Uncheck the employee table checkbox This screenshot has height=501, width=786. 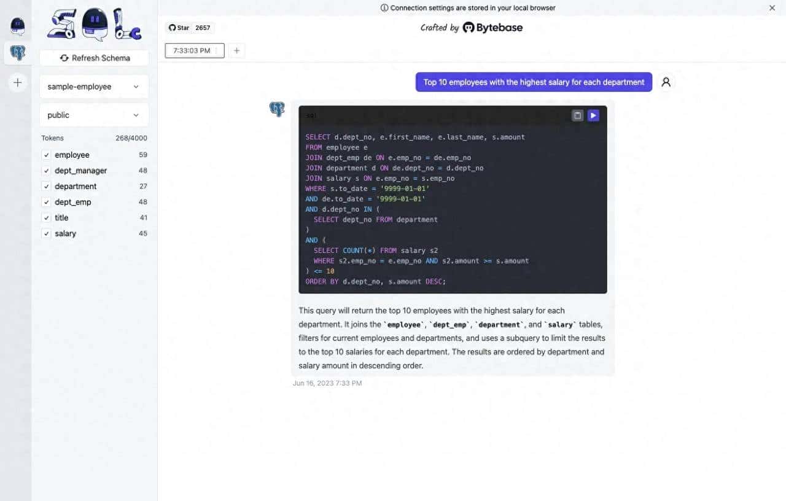click(46, 155)
